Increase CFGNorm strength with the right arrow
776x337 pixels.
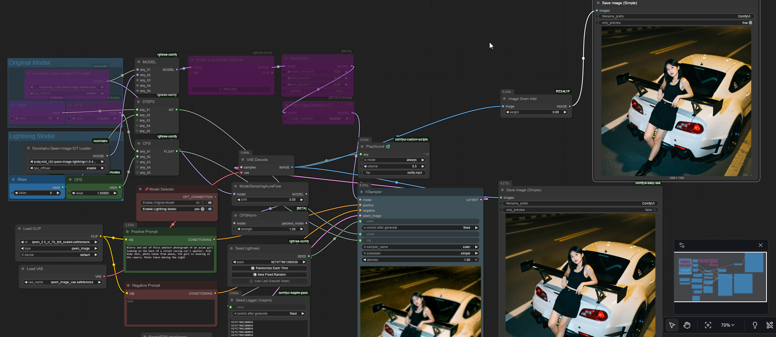301,229
